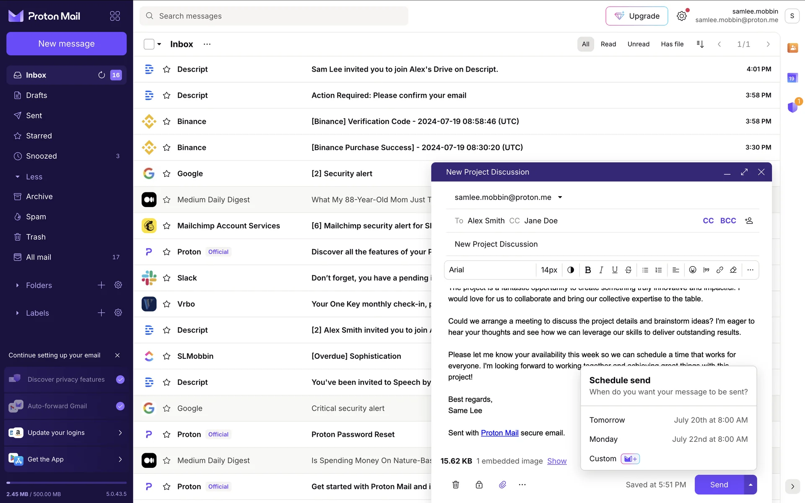Toggle the select all messages checkbox
The width and height of the screenshot is (805, 503).
click(149, 44)
